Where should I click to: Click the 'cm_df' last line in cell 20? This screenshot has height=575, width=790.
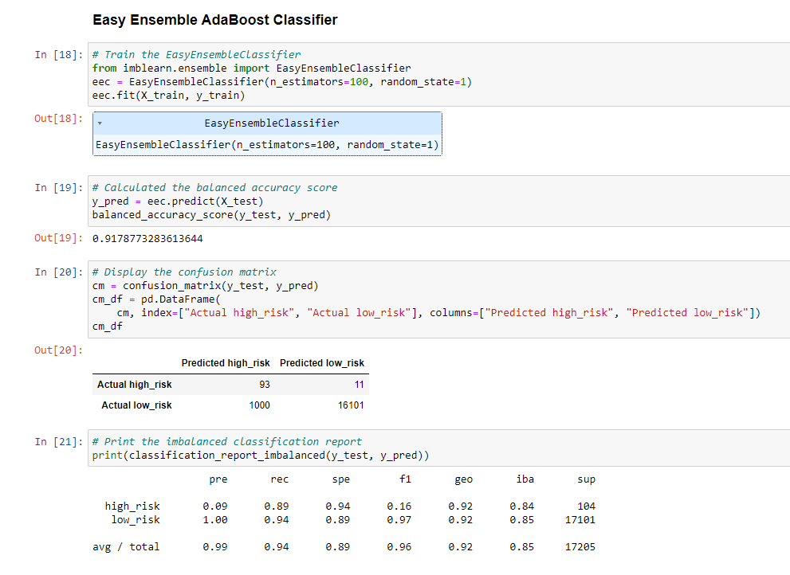coord(108,327)
